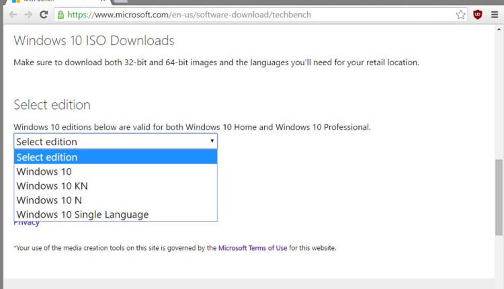This screenshot has height=289, width=504.
Task: Click the vertical scrollbar thumb
Action: pyautogui.click(x=499, y=197)
